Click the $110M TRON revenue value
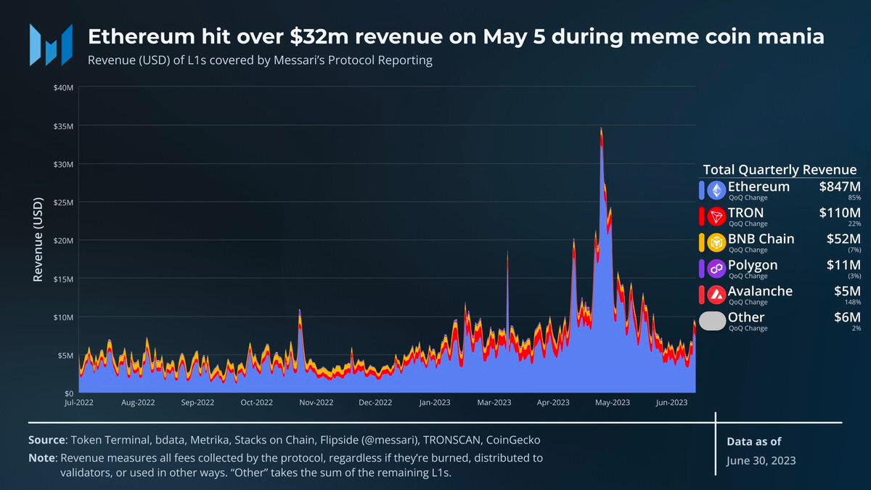The image size is (871, 490). [840, 213]
